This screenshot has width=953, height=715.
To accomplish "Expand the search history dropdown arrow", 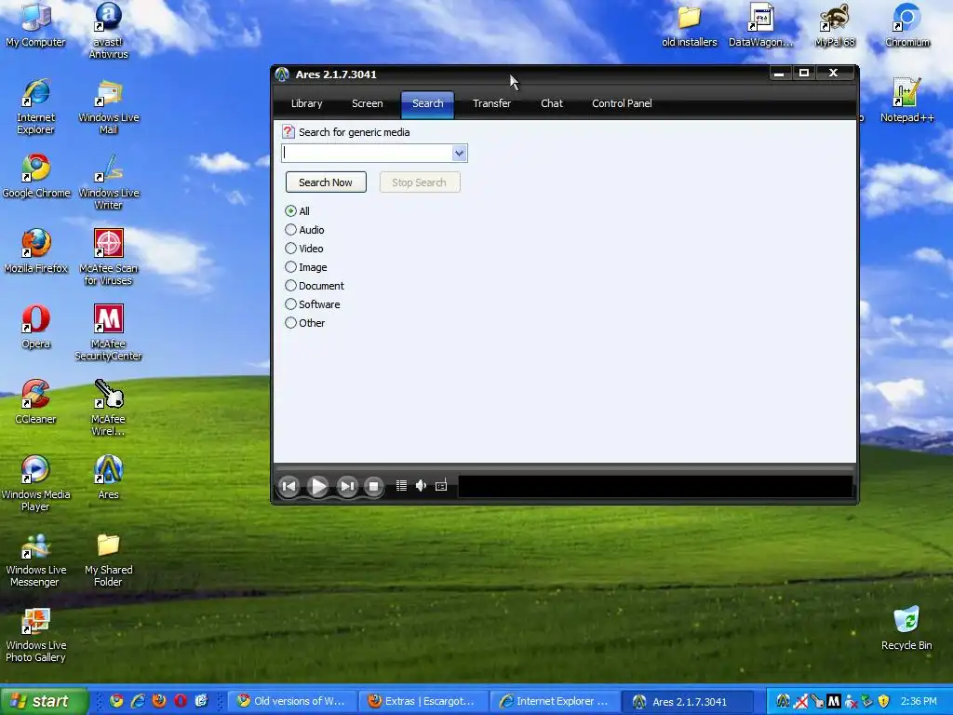I will (x=460, y=154).
